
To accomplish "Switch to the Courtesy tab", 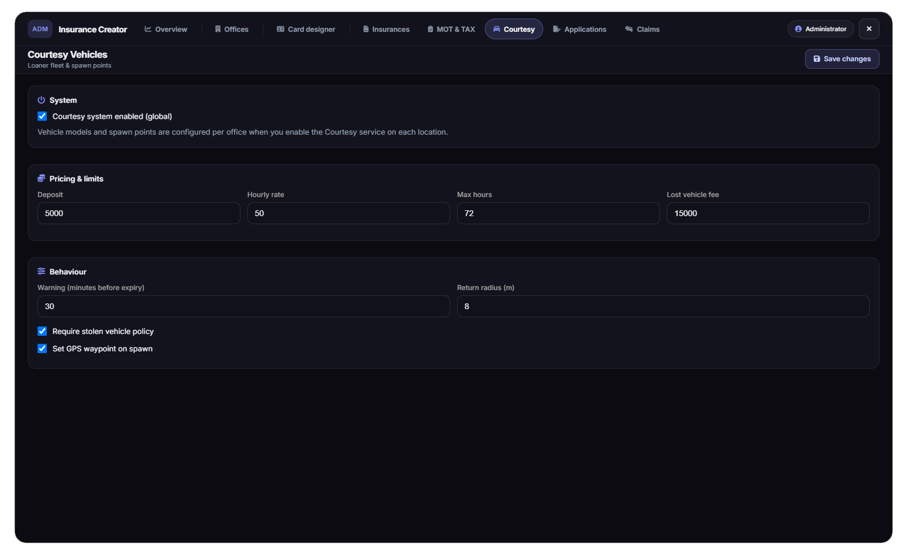I will click(514, 29).
